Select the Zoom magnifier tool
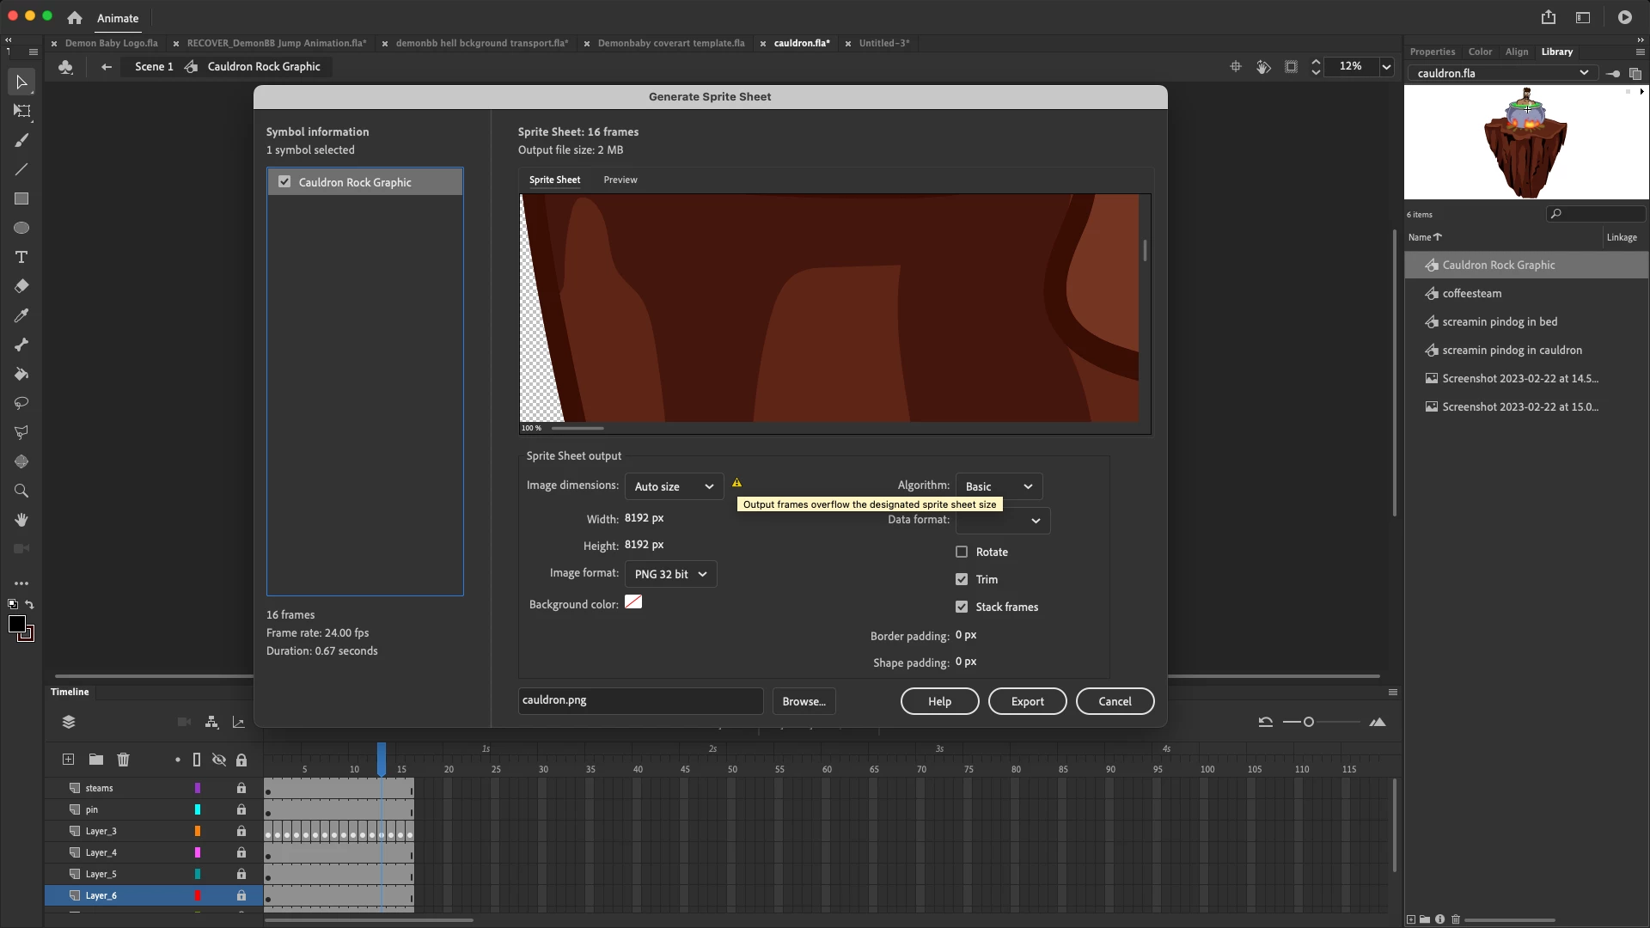Screen dimensions: 1650x928 (x=21, y=491)
